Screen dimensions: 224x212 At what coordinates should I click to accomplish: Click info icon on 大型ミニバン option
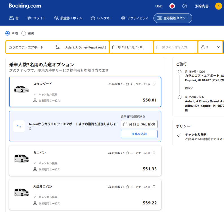tap(154, 187)
